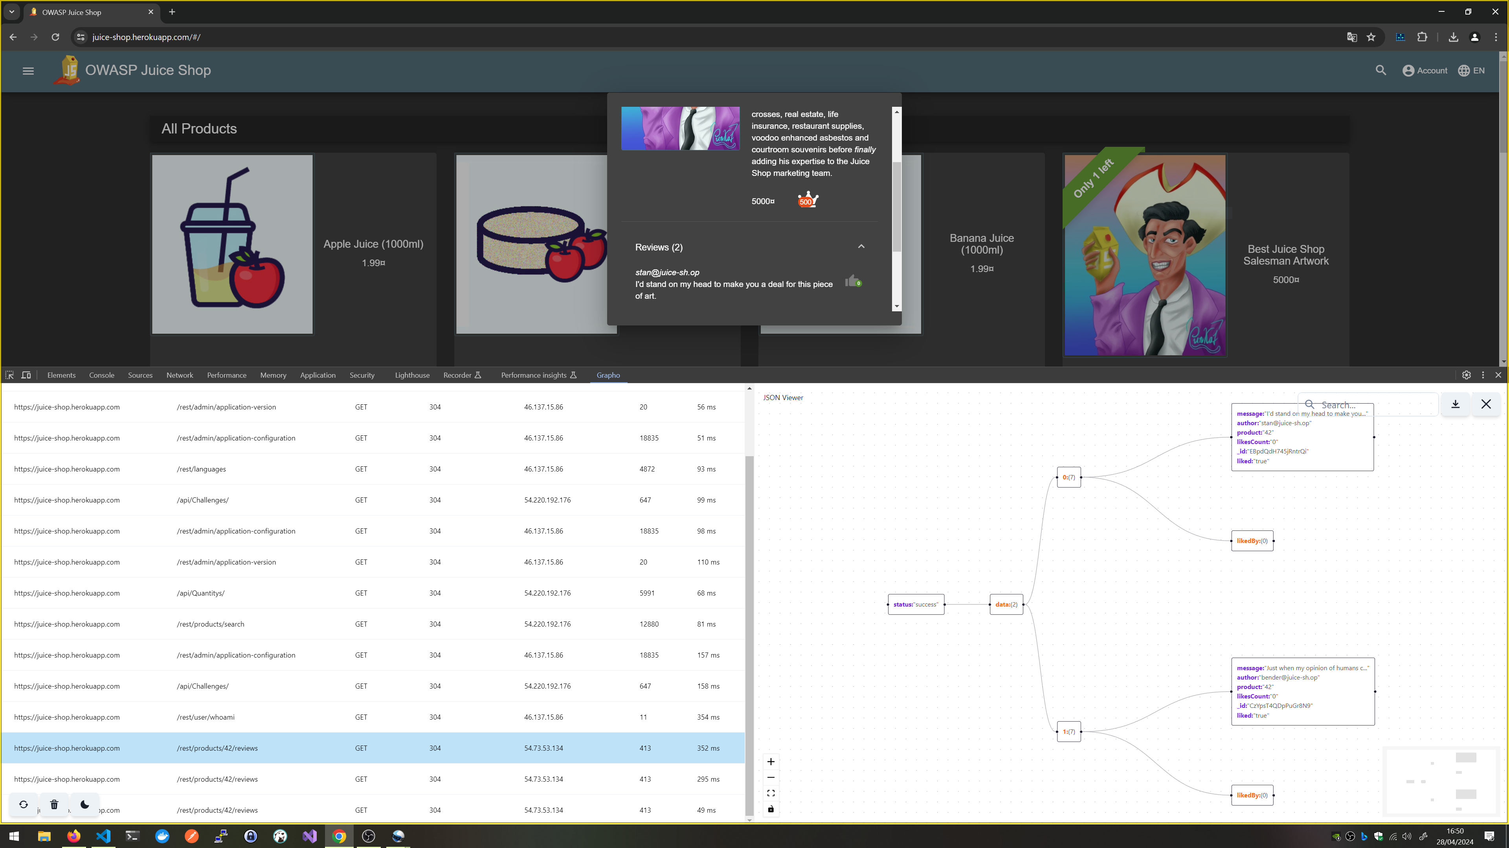This screenshot has height=848, width=1509.
Task: Expand the /rest/products/42/reviews row
Action: 217,747
